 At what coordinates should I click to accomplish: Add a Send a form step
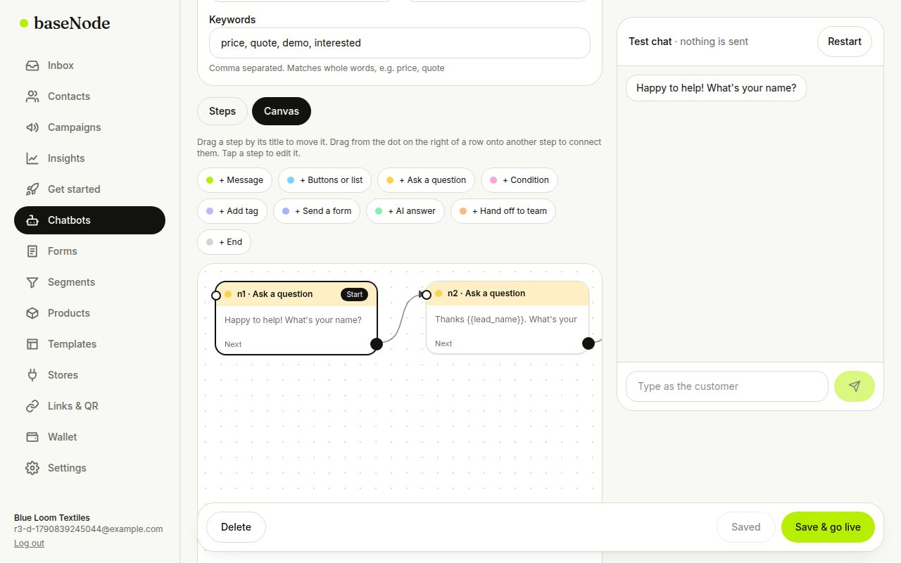click(317, 211)
